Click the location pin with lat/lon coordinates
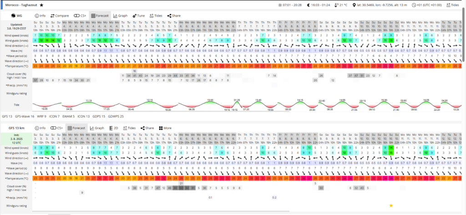This screenshot has width=466, height=215. 354,5
